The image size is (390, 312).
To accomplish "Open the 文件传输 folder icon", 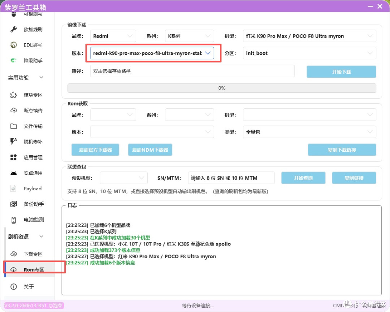I will 14,126.
